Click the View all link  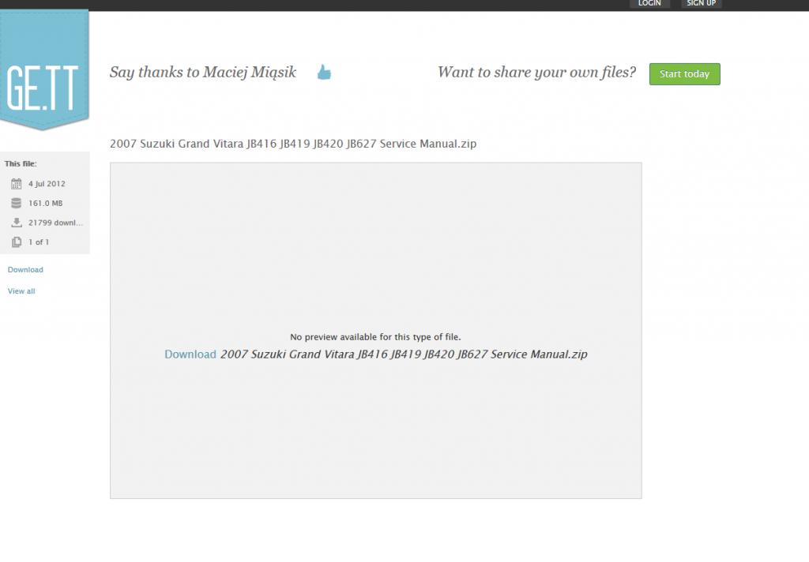21,290
